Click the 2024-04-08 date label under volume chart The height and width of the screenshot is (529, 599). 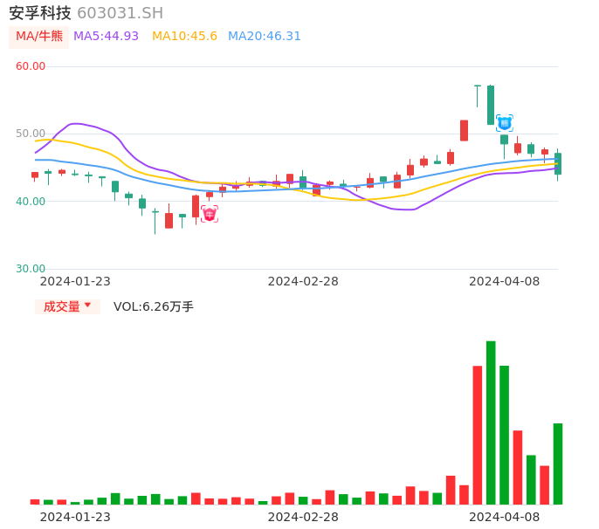[505, 517]
